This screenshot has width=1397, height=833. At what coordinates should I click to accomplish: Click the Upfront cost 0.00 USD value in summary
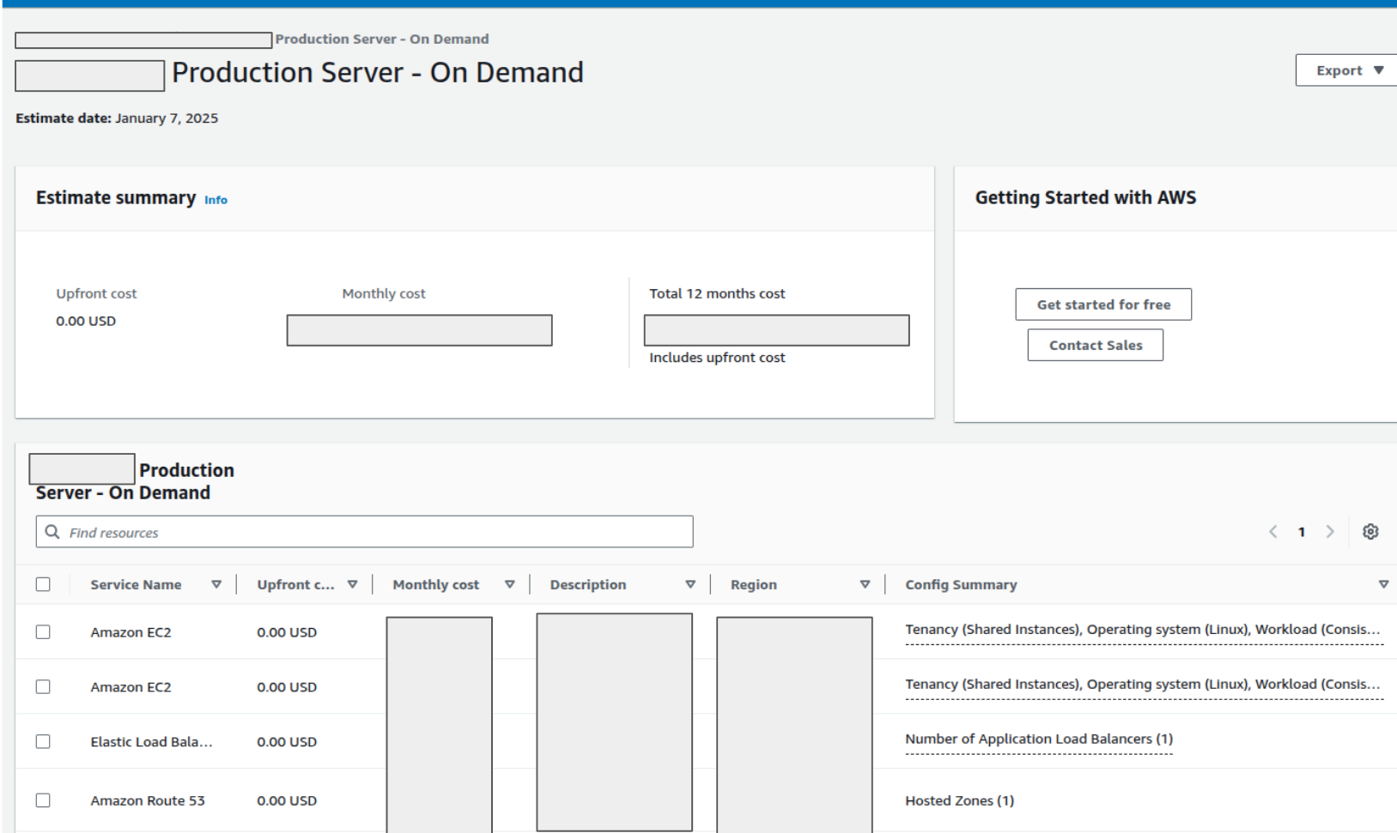point(86,321)
